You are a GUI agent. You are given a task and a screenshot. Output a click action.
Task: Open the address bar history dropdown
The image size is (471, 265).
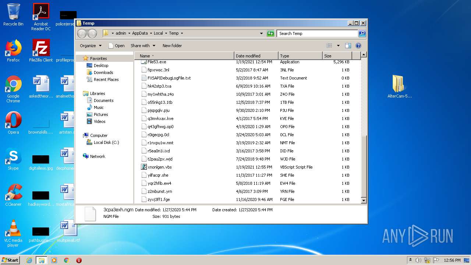pyautogui.click(x=261, y=33)
